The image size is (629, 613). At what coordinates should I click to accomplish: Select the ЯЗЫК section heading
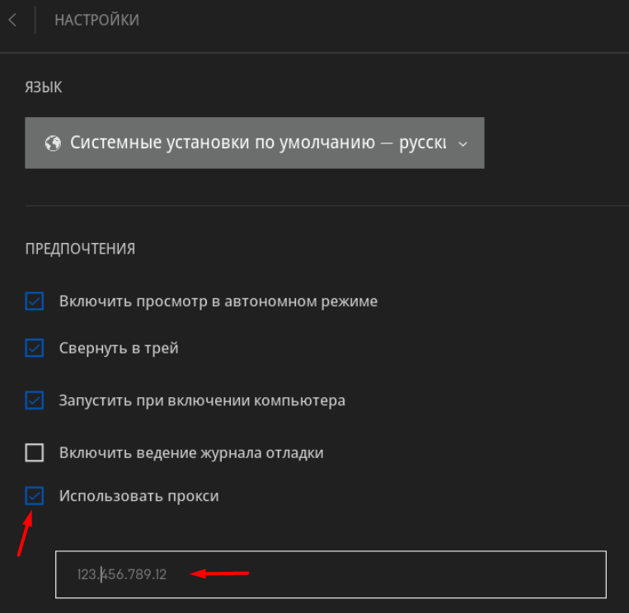point(44,87)
